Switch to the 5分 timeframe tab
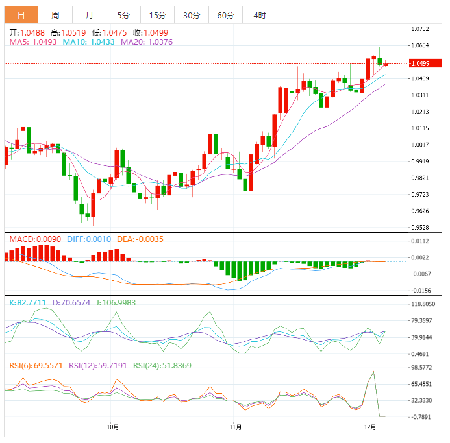This screenshot has height=443, width=450. [x=123, y=15]
